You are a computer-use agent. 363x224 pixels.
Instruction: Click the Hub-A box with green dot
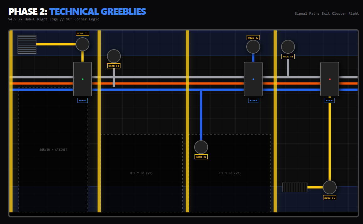83,79
